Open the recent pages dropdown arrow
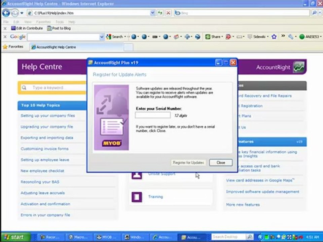Image resolution: width=323 pixels, height=242 pixels. pos(22,13)
